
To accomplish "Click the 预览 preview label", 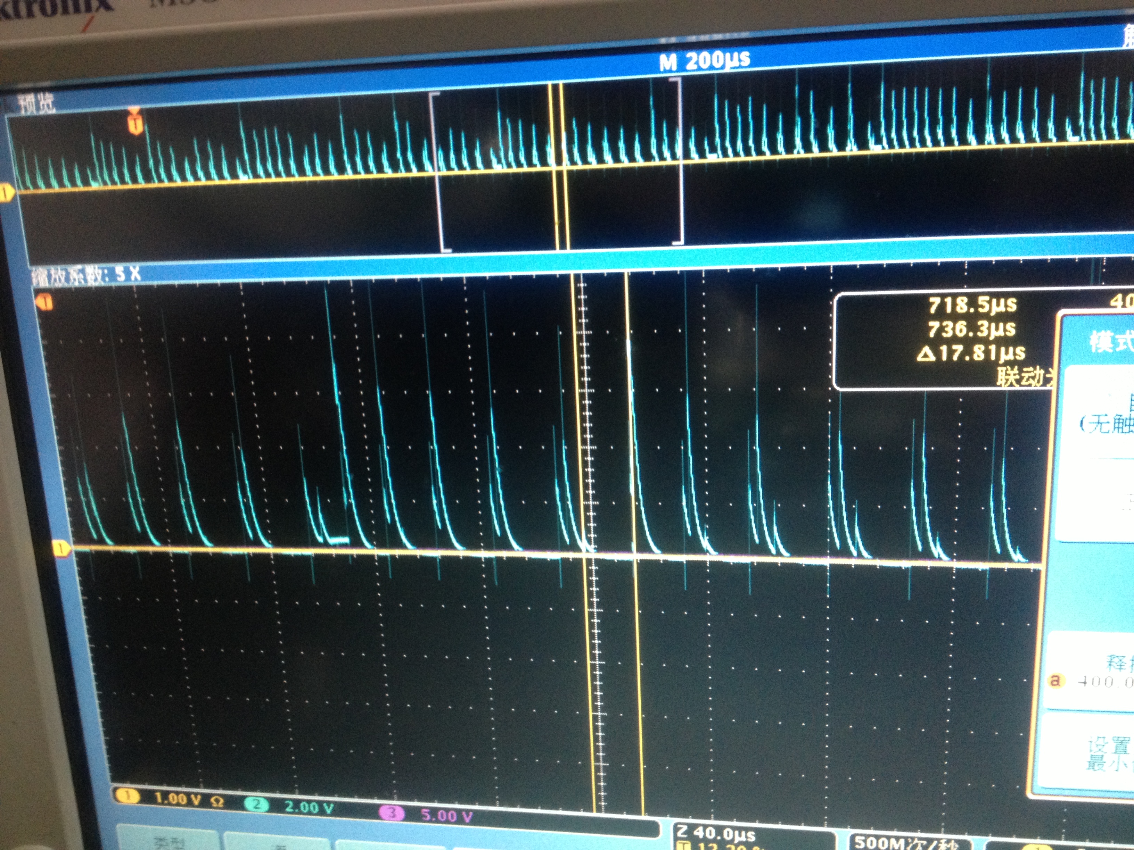I will (36, 103).
